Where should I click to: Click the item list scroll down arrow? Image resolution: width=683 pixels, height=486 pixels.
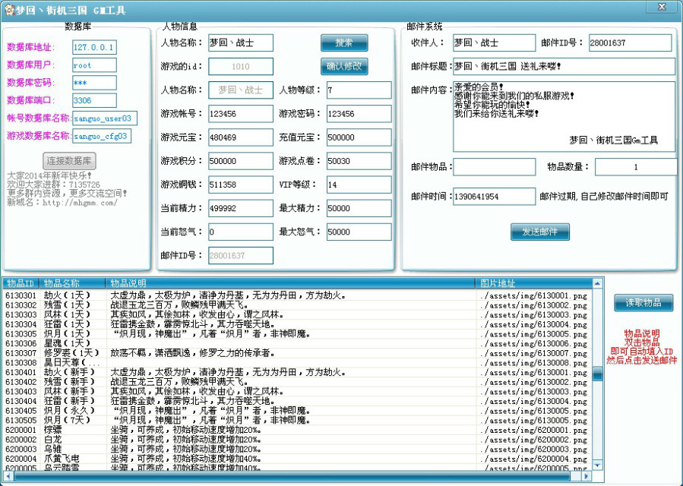coord(598,465)
